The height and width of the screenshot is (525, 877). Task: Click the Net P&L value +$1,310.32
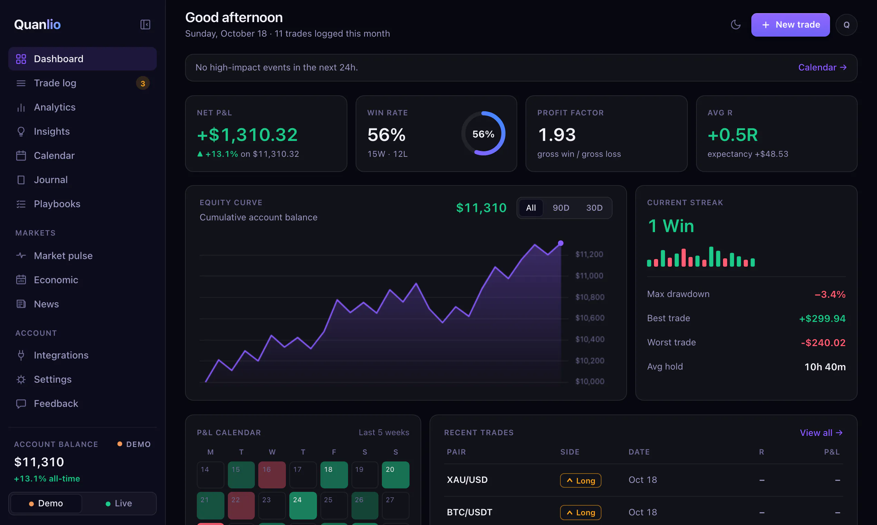[x=247, y=135]
